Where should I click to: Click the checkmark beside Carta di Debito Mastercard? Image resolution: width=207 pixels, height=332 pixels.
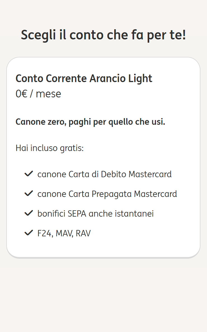click(x=29, y=174)
